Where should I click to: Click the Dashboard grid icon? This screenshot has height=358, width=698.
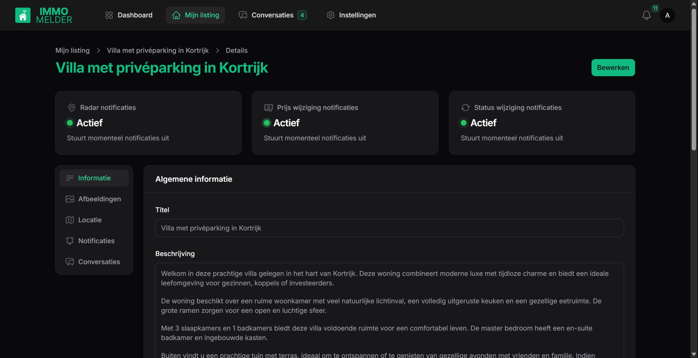(x=109, y=15)
